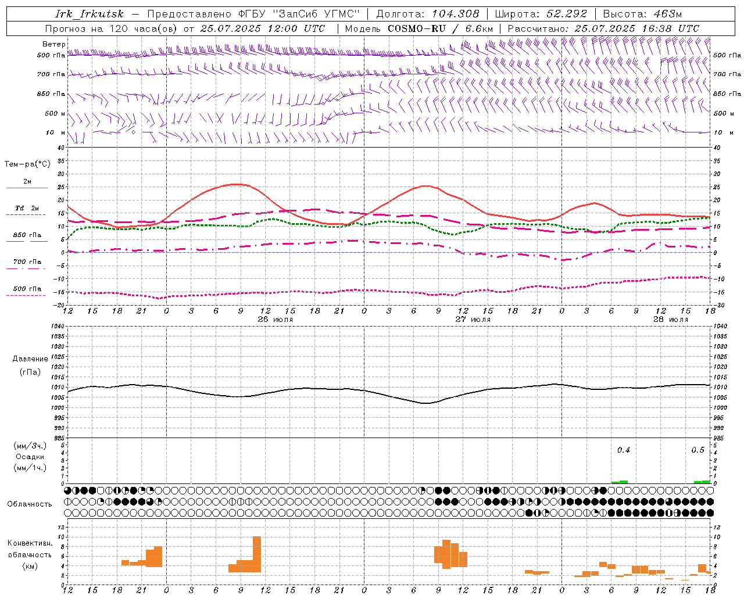This screenshot has width=744, height=595.
Task: Click the tallest orange convective cloud bar reaching 10 km
Action: pyautogui.click(x=257, y=554)
